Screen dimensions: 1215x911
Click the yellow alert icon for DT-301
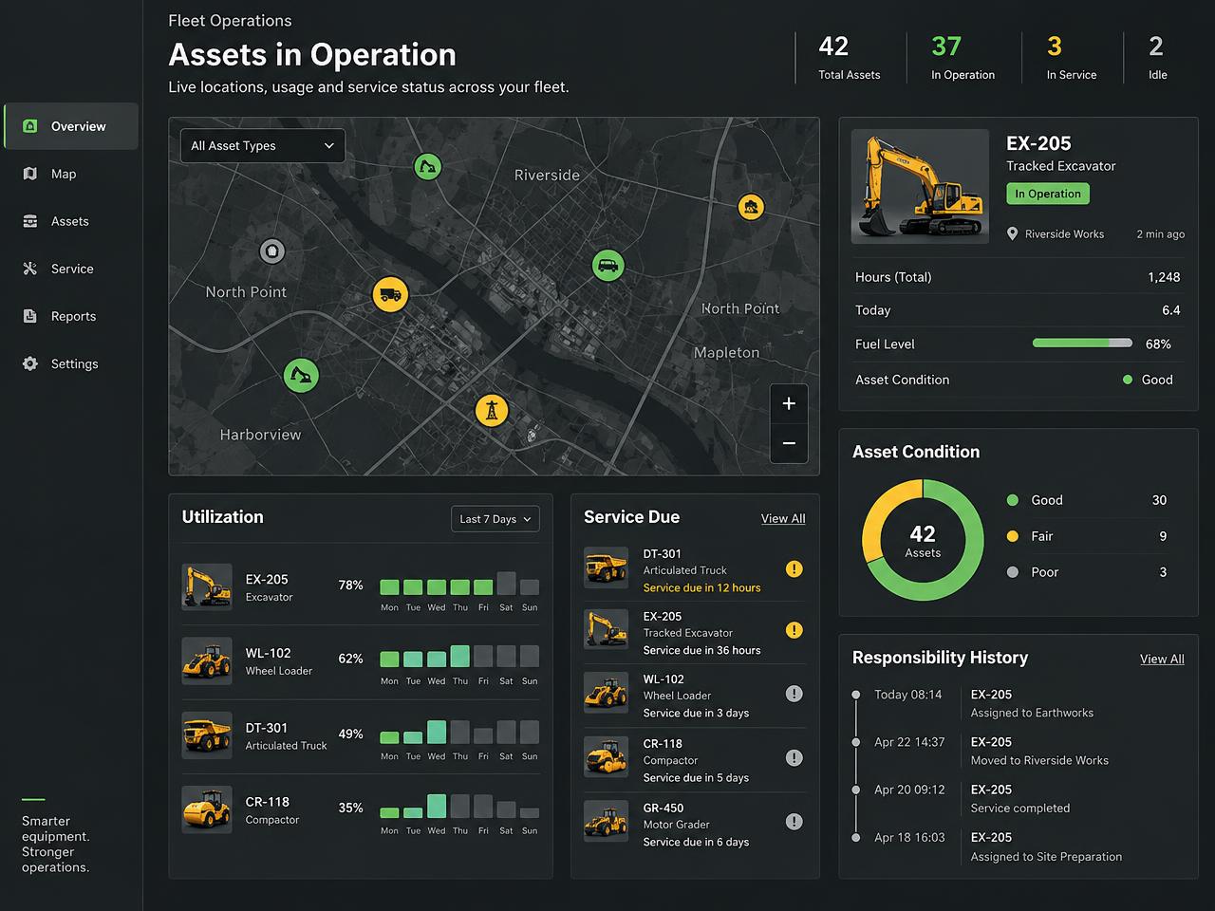(x=794, y=569)
